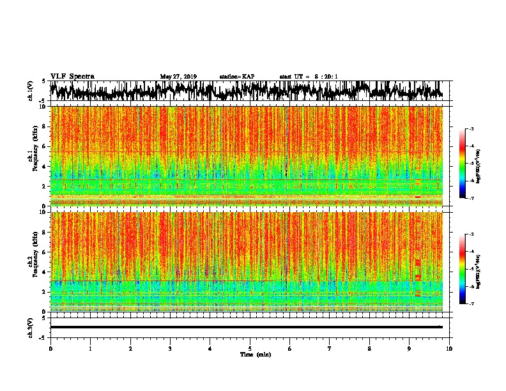Screen dimensions: 506x391
Task: Click the 'VLF Spectra' title text
Action: click(x=72, y=77)
